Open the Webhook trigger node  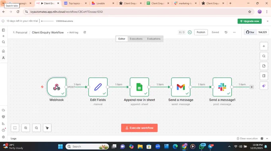click(x=57, y=87)
